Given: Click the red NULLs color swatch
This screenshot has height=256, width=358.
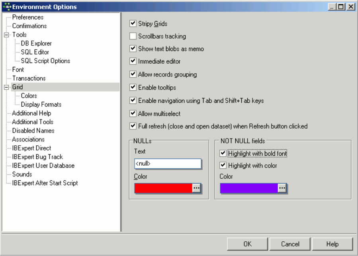Looking at the screenshot, I should 164,188.
